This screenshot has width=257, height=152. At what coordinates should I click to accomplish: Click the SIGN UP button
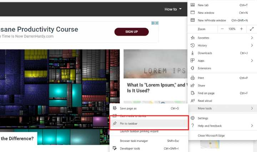click(131, 32)
